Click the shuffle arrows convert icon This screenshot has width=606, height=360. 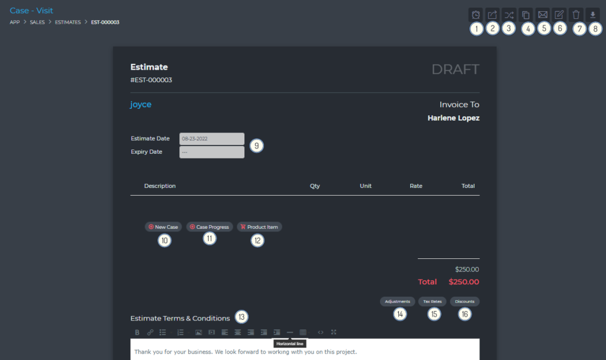tap(509, 15)
